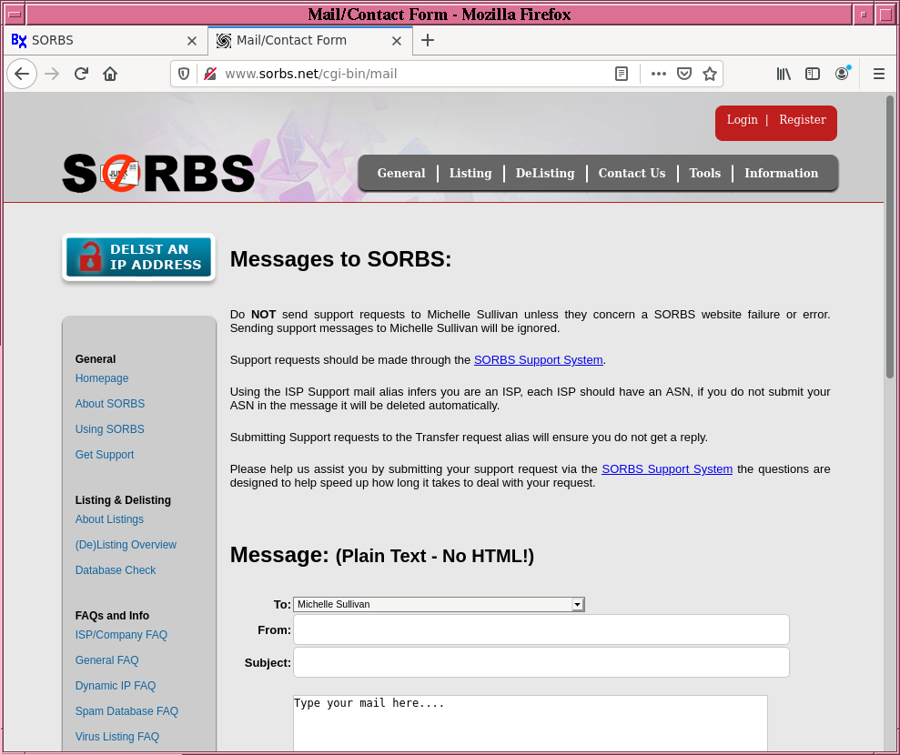Screen dimensions: 900x755
Task: Show the sidebars panel icon
Action: click(813, 74)
